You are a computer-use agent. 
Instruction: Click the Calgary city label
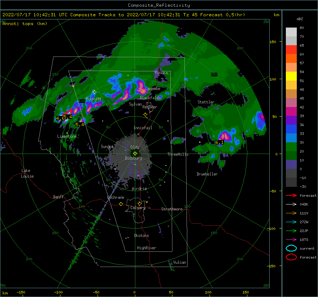(138, 208)
